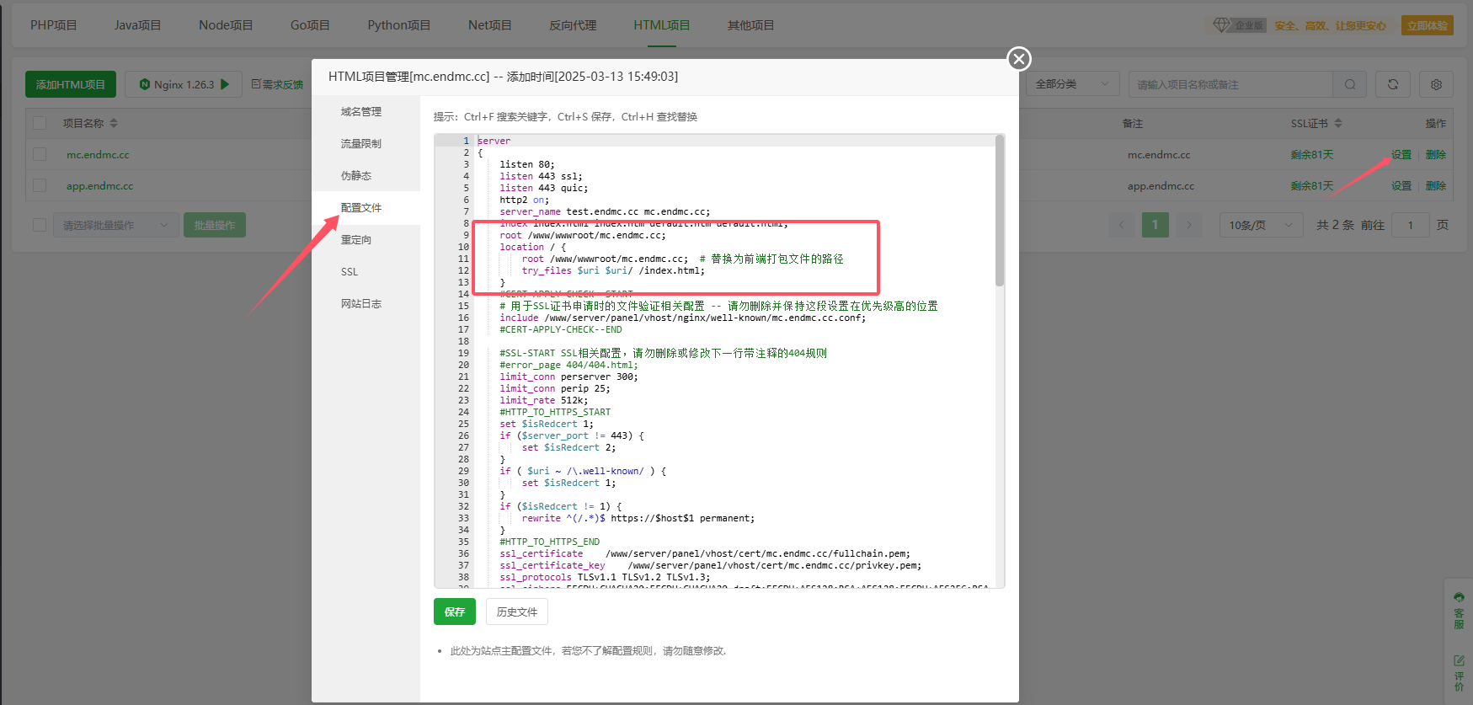Screen dimensions: 1473x705
Task: Open the 请选择批量操作 dropdown
Action: (x=115, y=225)
